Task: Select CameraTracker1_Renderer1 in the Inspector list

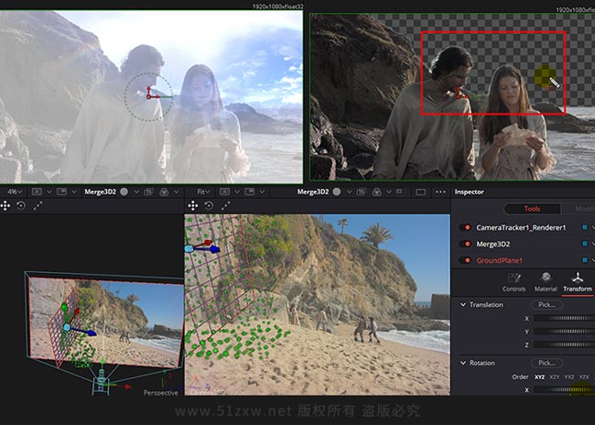Action: (x=521, y=227)
